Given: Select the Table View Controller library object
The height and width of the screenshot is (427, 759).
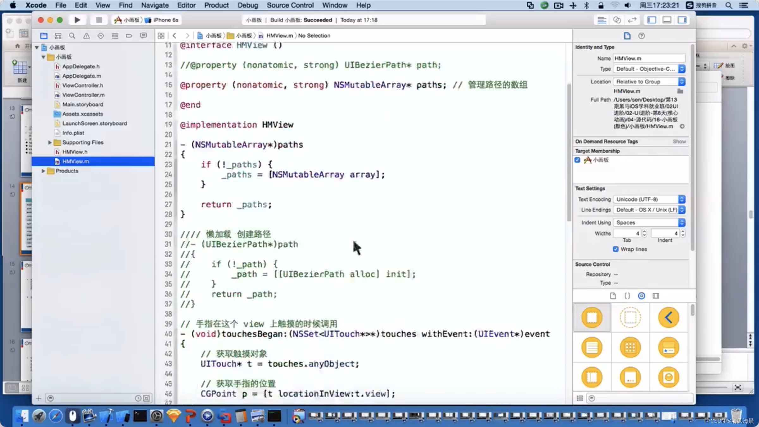Looking at the screenshot, I should (592, 347).
